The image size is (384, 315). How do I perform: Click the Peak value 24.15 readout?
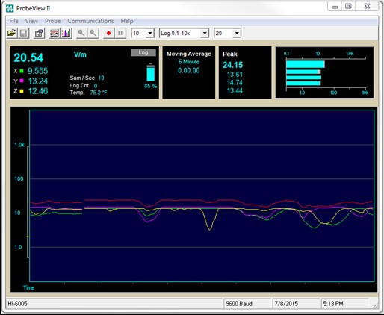coord(232,65)
